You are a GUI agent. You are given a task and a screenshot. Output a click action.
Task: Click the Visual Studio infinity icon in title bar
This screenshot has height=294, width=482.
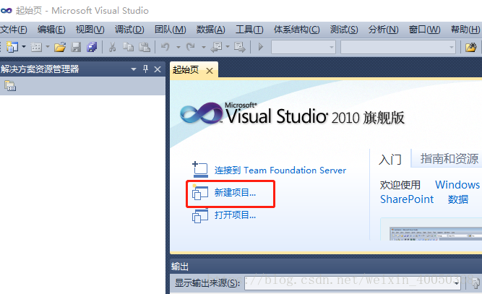coord(7,11)
